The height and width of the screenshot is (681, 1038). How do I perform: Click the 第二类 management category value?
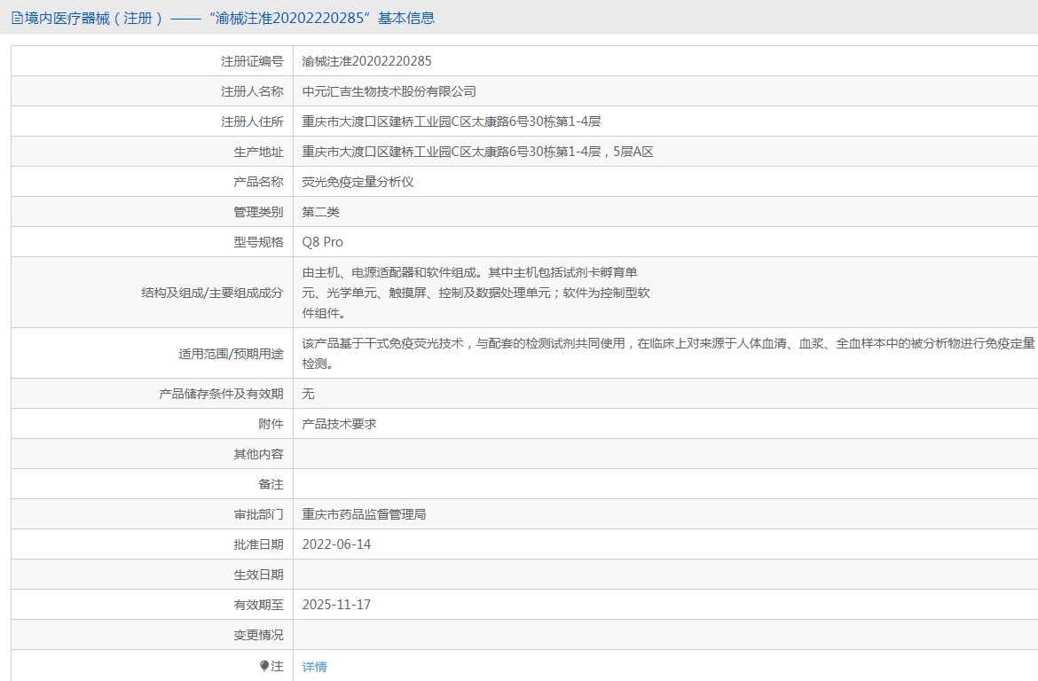tap(320, 212)
